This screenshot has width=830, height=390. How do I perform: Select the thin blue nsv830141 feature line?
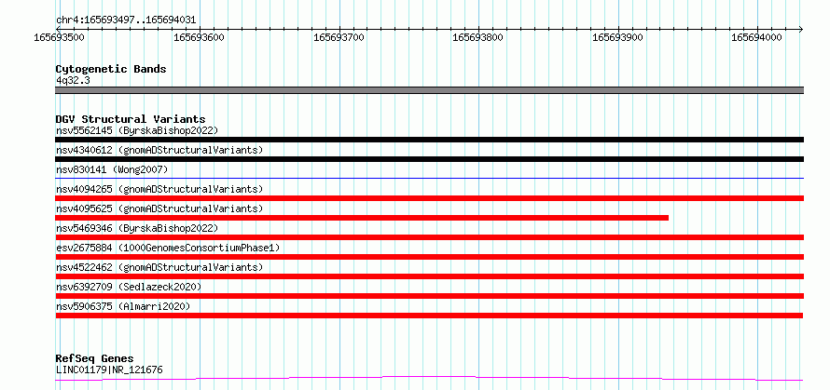click(429, 178)
